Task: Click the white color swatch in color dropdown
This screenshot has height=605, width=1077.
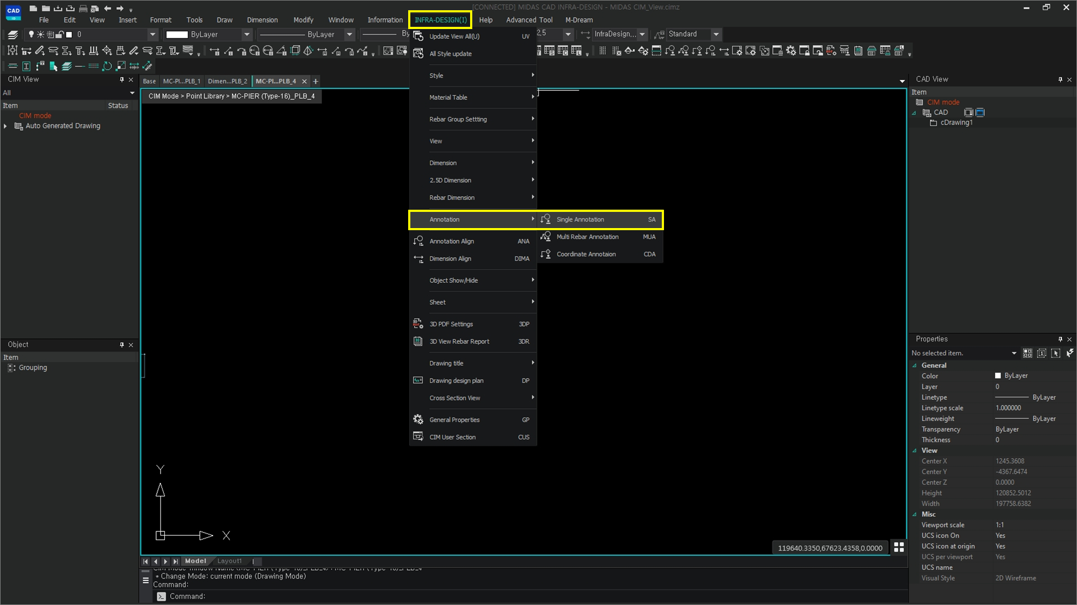Action: (x=177, y=34)
